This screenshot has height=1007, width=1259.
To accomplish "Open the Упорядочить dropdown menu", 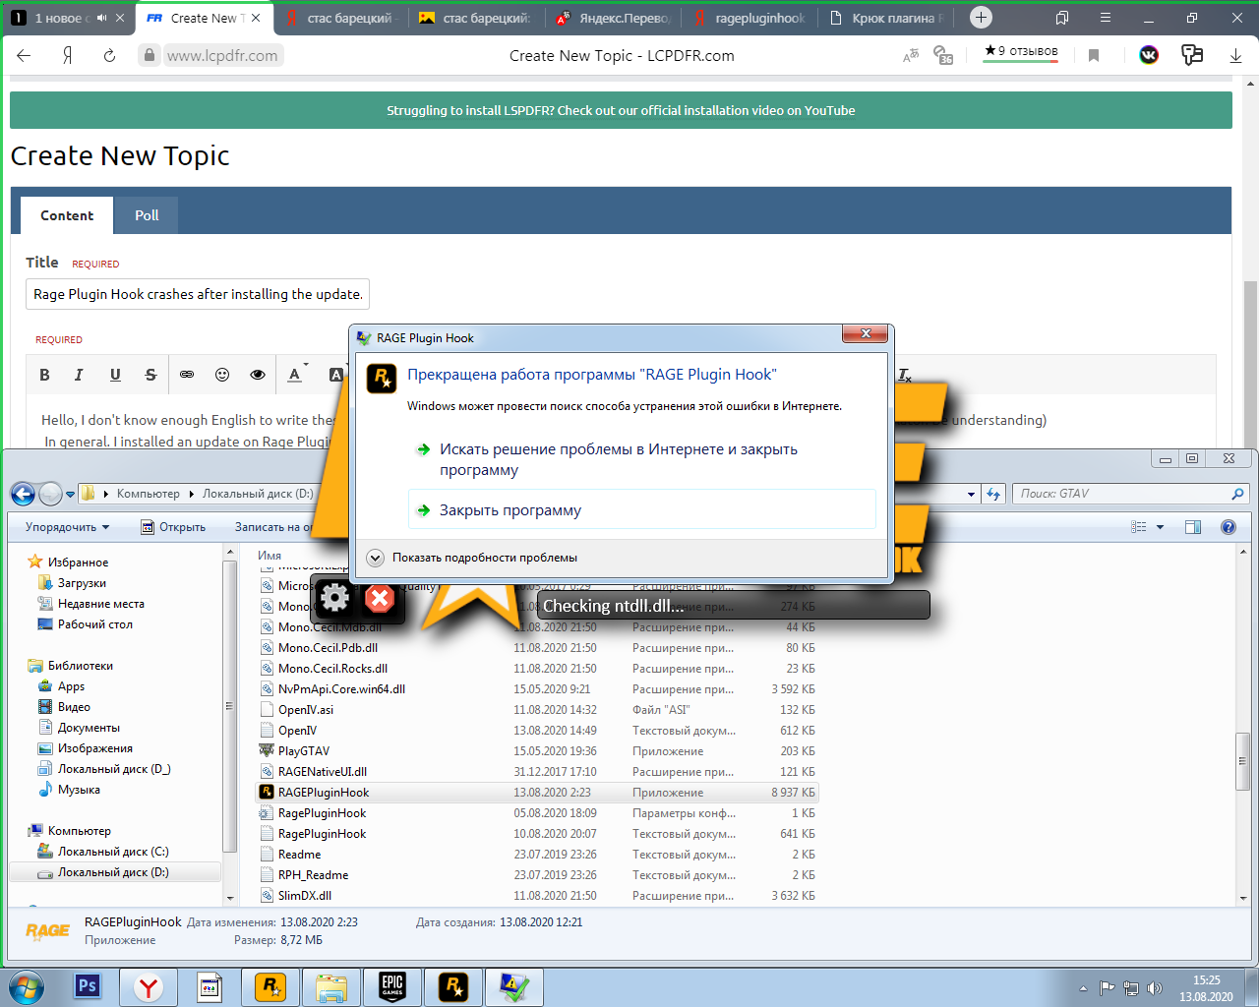I will coord(67,527).
